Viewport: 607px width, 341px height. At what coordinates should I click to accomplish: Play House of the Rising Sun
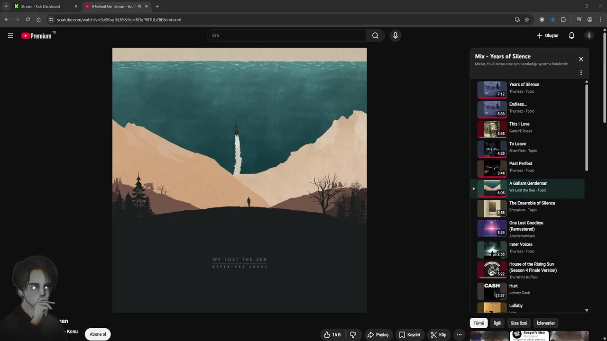coord(527,270)
